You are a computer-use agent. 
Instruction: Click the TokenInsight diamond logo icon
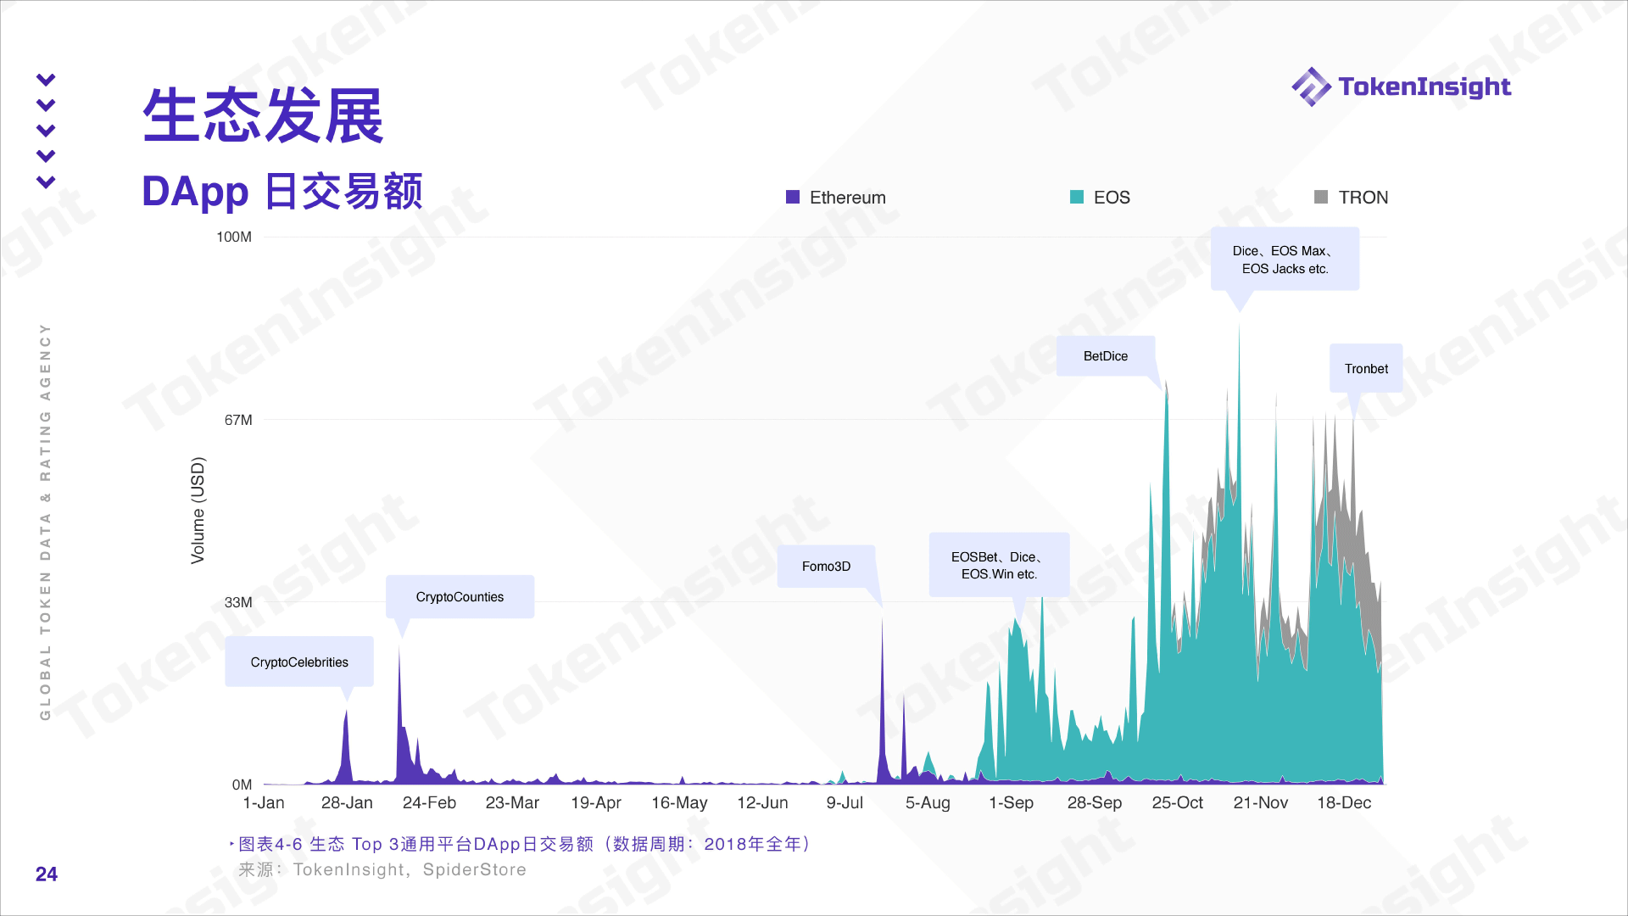[x=1311, y=87]
